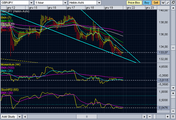Click the 1,0000 StochRSI axis label

tap(163, 92)
